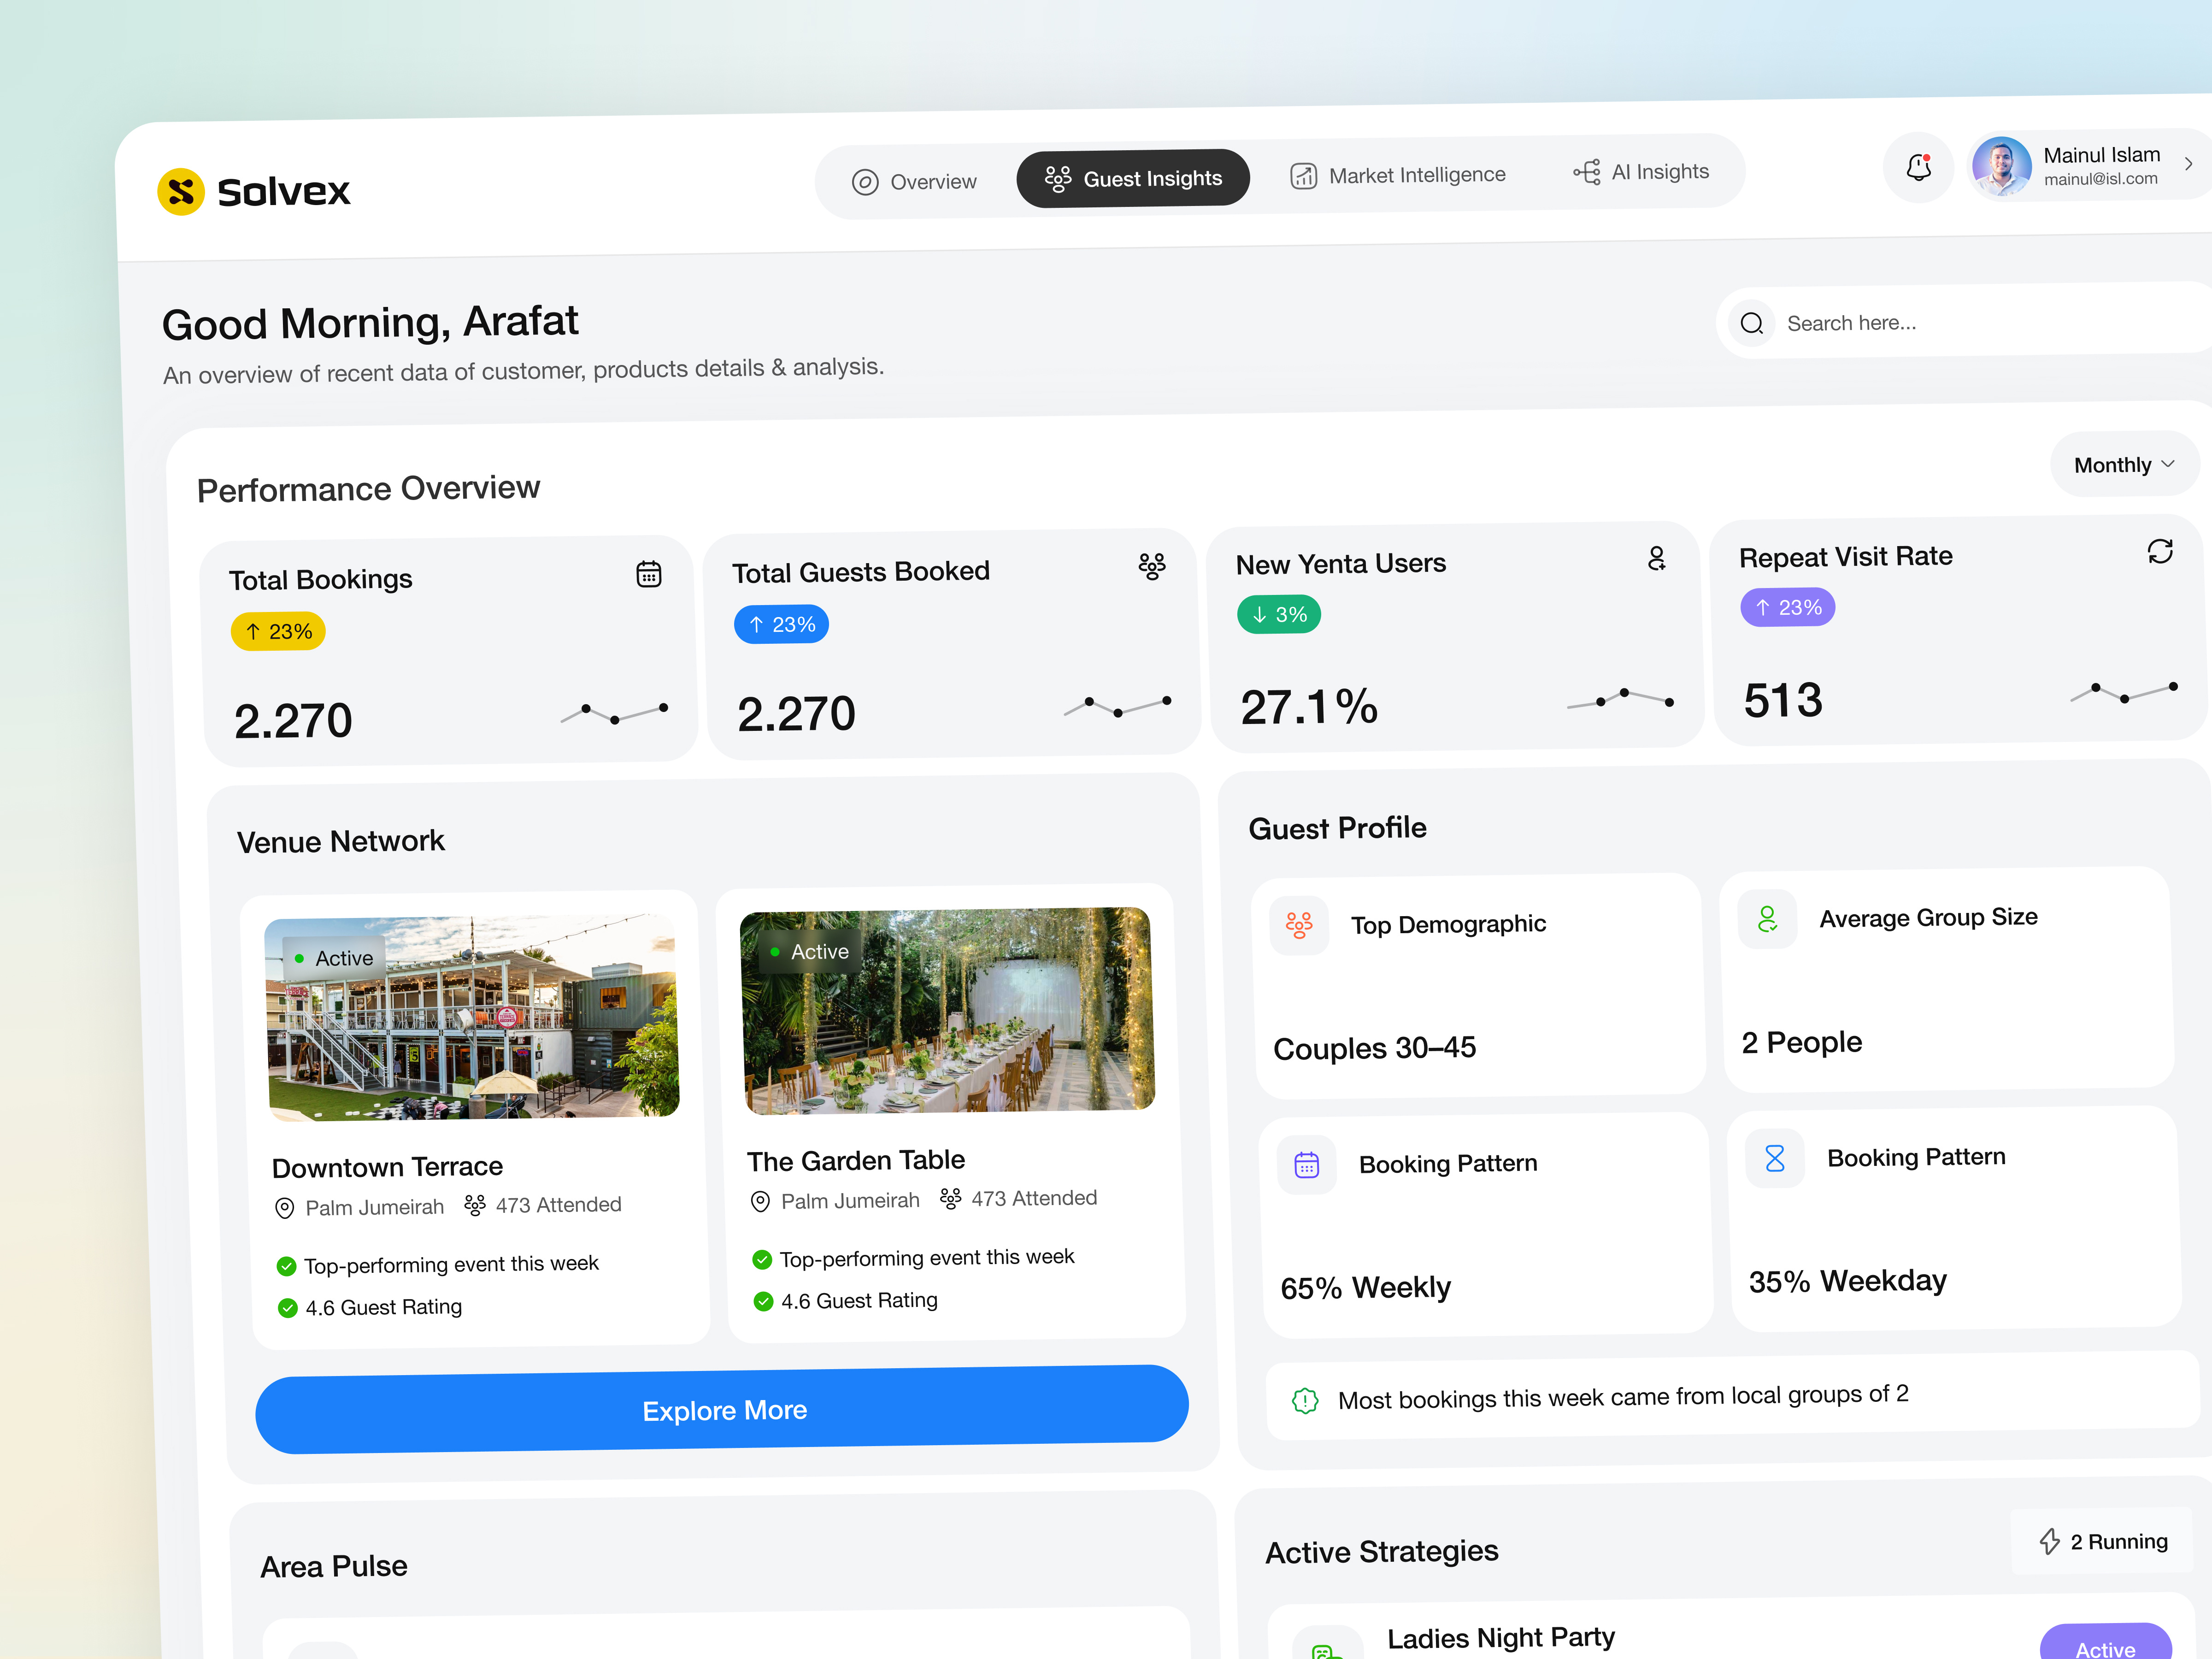
Task: Click the guests icon on Total Guests Booked
Action: (1152, 566)
